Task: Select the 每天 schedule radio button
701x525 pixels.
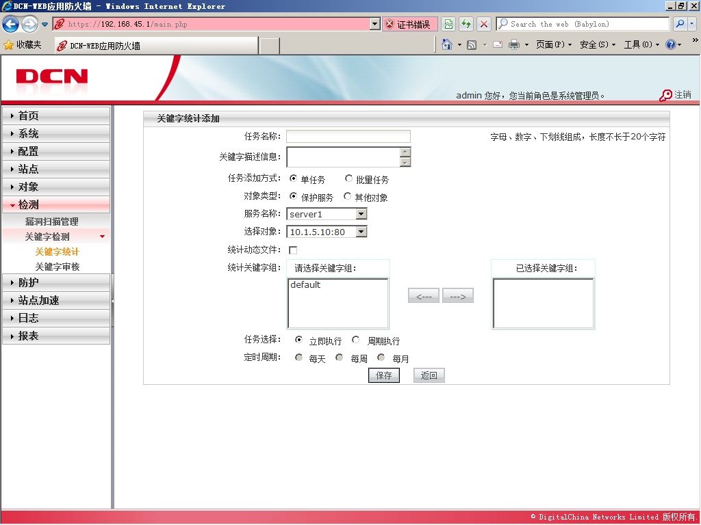Action: pos(298,357)
